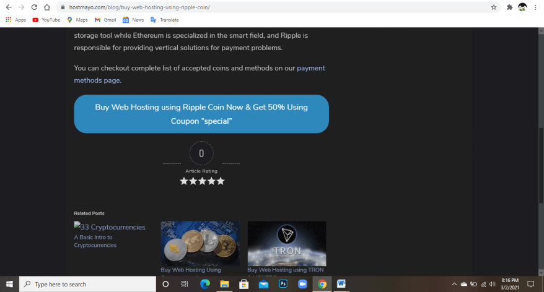Open the Windows Start menu

pos(9,284)
